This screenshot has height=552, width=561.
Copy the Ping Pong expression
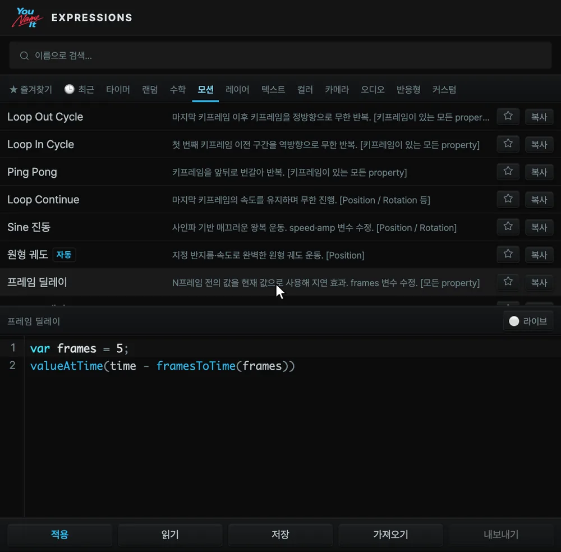point(539,172)
